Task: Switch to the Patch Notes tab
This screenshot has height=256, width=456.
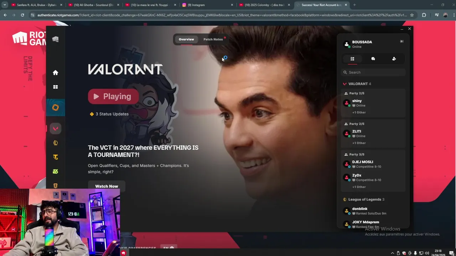Action: pos(213,39)
